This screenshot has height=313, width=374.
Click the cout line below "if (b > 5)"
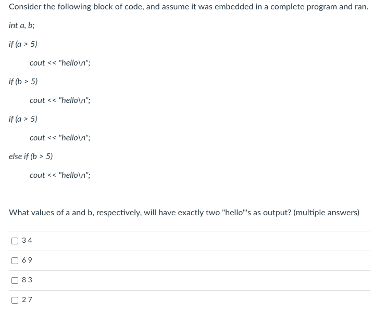tap(60, 100)
